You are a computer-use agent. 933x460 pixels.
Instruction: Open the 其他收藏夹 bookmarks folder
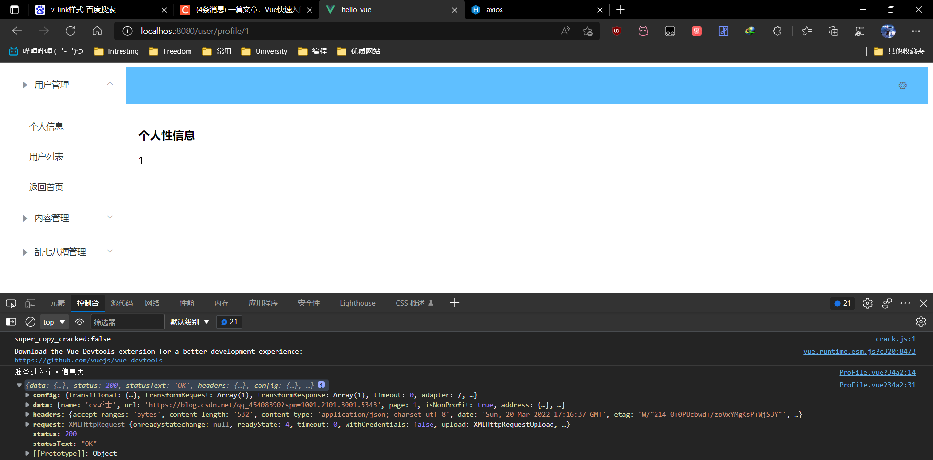tap(899, 51)
